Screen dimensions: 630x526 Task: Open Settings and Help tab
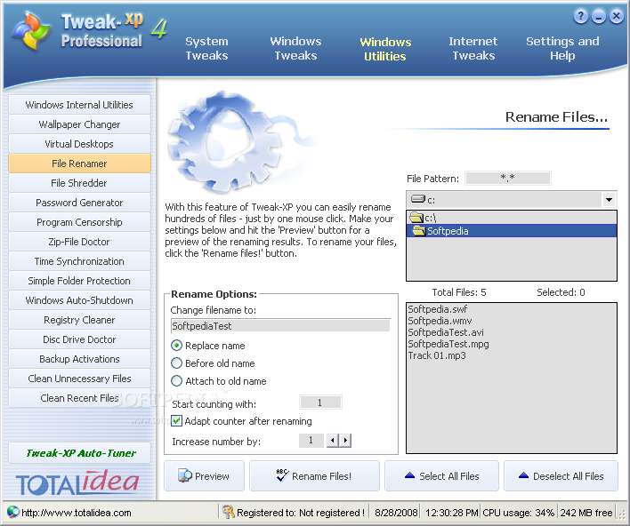(x=562, y=49)
